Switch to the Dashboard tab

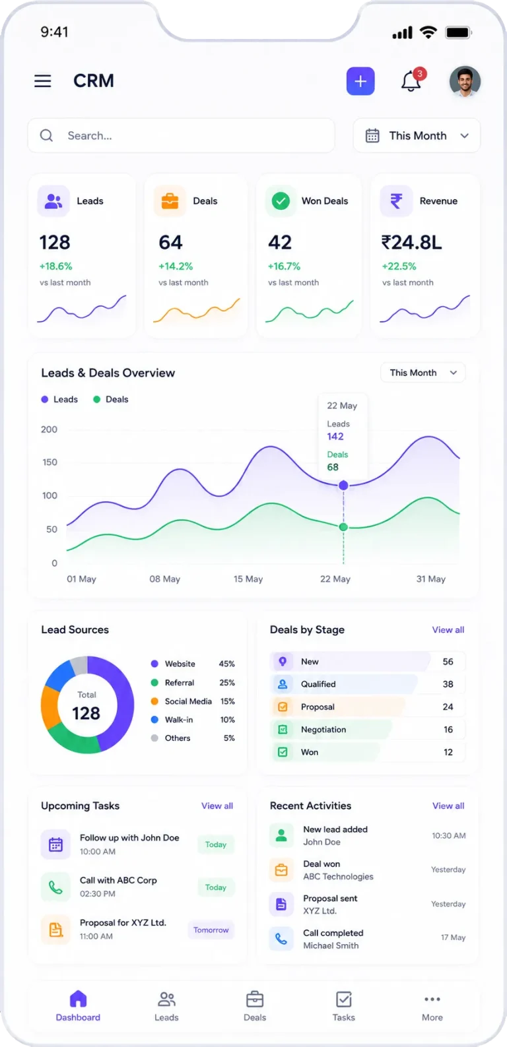(x=78, y=1006)
